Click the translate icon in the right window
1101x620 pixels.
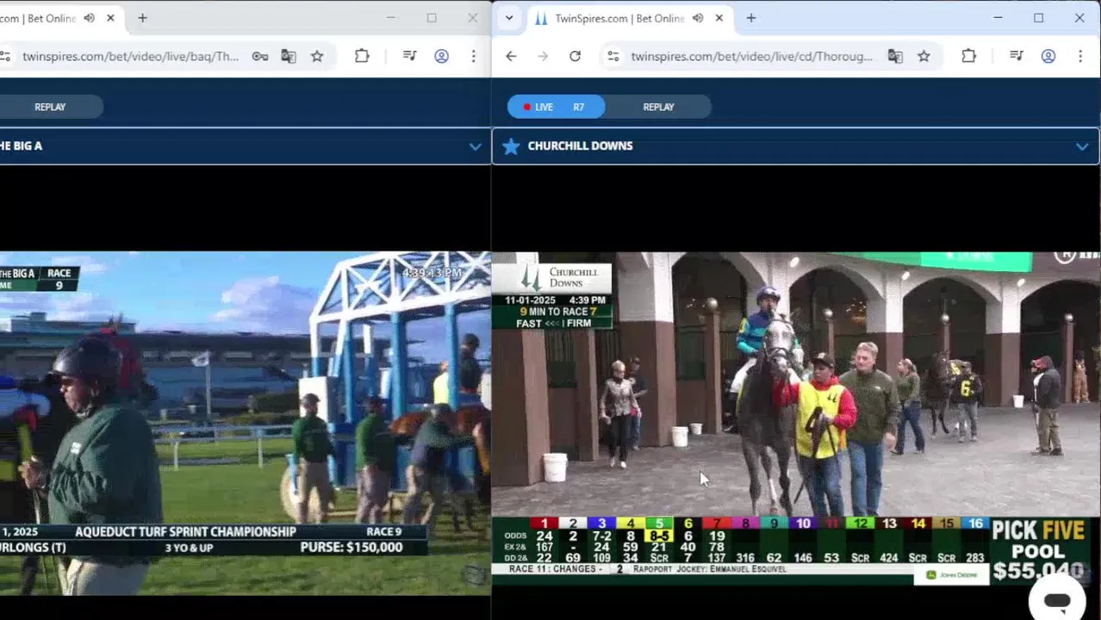[x=895, y=56]
